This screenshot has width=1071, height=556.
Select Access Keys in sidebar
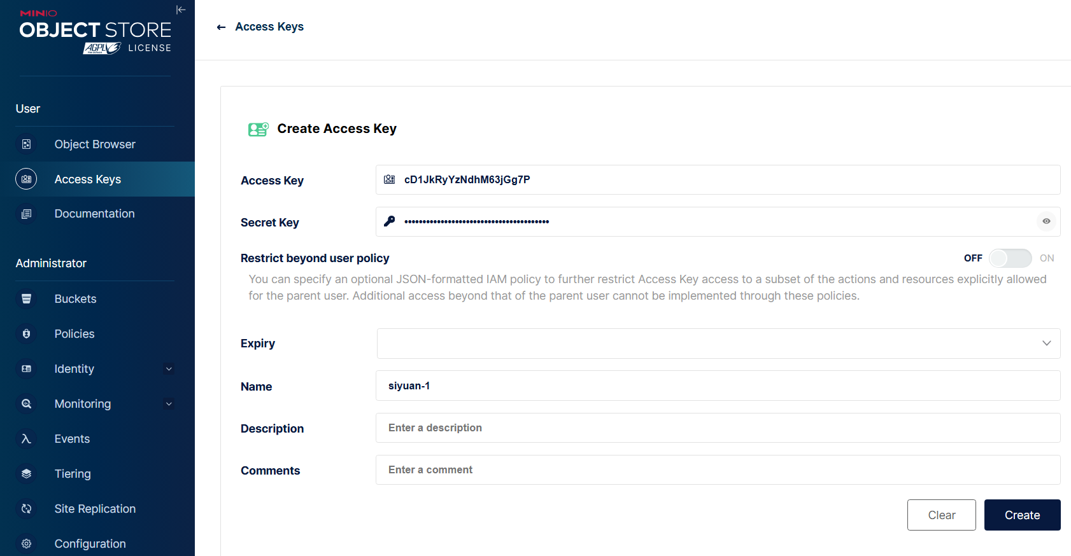click(x=88, y=179)
